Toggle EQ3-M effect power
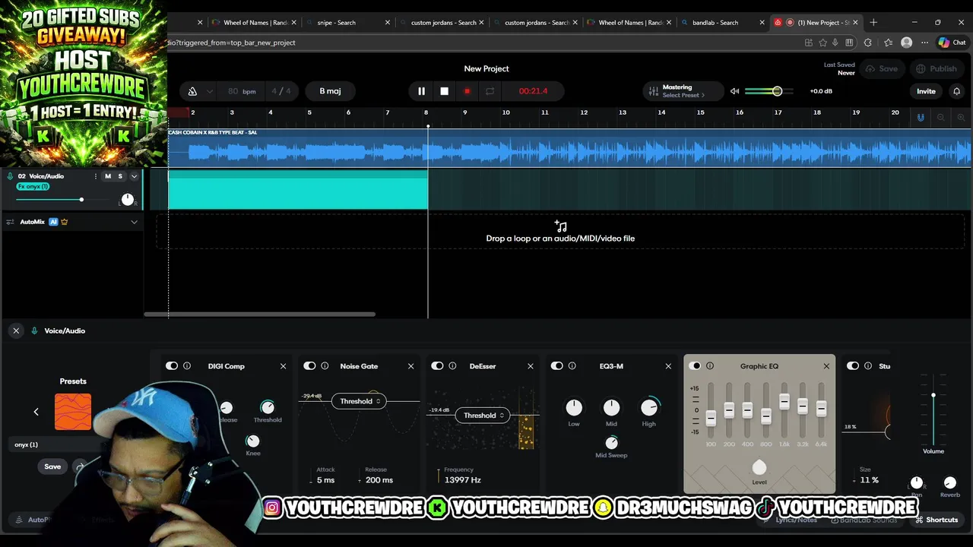Viewport: 973px width, 547px height. click(557, 366)
